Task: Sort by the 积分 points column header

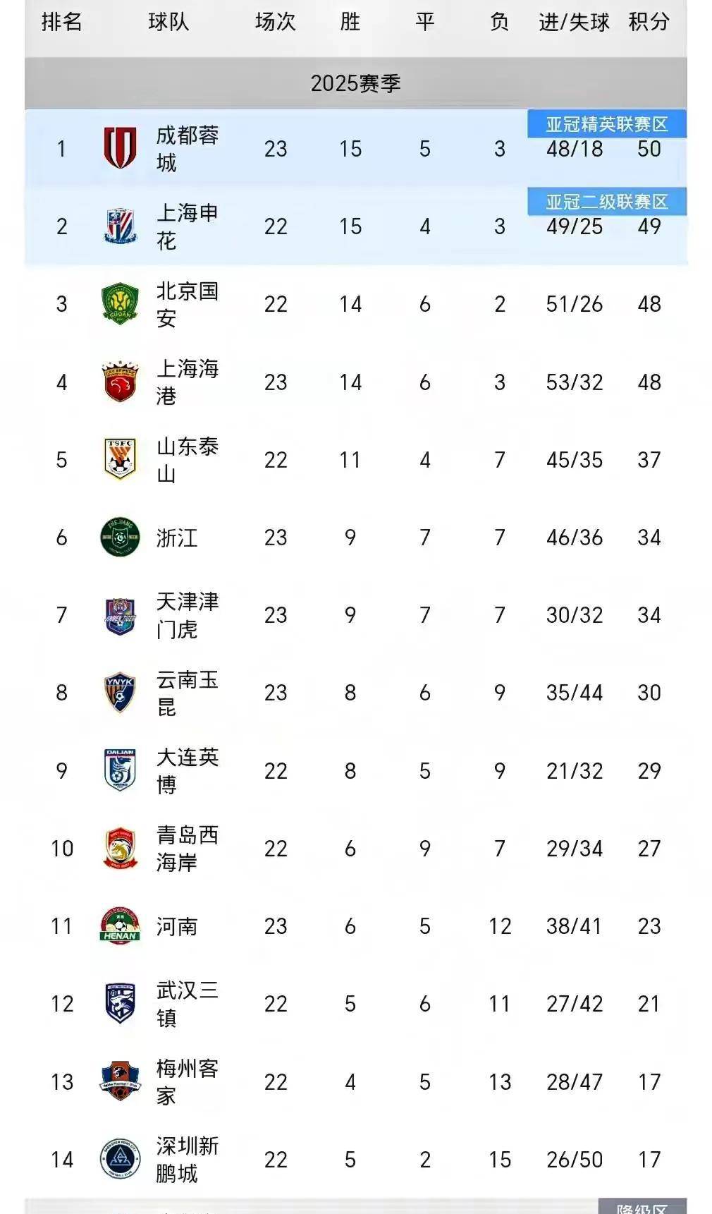Action: pos(649,22)
